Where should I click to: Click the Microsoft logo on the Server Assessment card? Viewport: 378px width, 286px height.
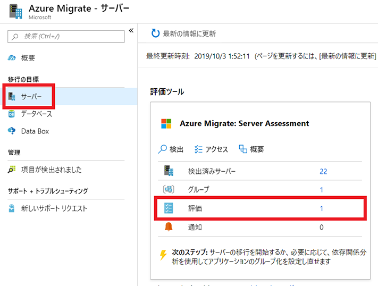(x=166, y=123)
